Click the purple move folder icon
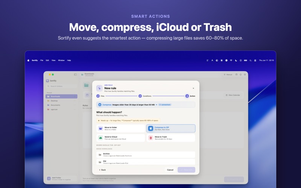The height and width of the screenshot is (188, 301). click(x=100, y=128)
